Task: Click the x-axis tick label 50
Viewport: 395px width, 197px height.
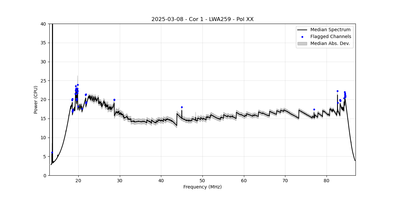Action: click(x=202, y=180)
